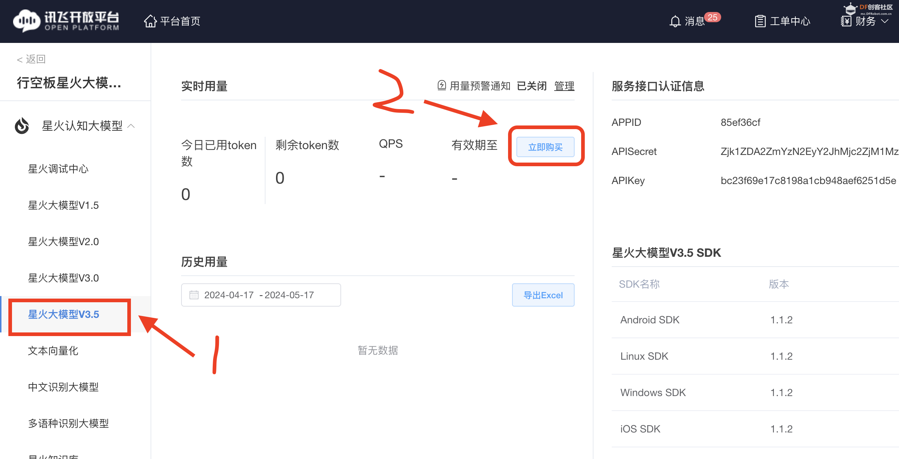Click the Windows SDK row

755,392
